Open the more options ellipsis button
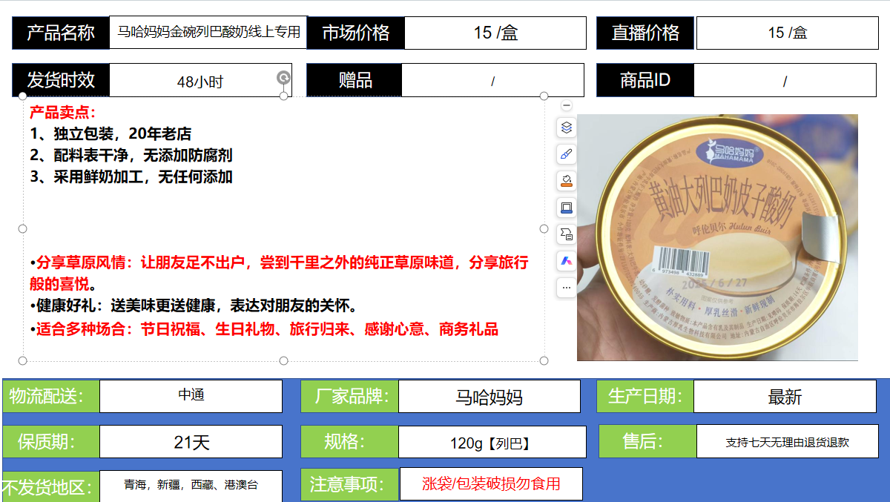Image resolution: width=890 pixels, height=502 pixels. tap(567, 287)
